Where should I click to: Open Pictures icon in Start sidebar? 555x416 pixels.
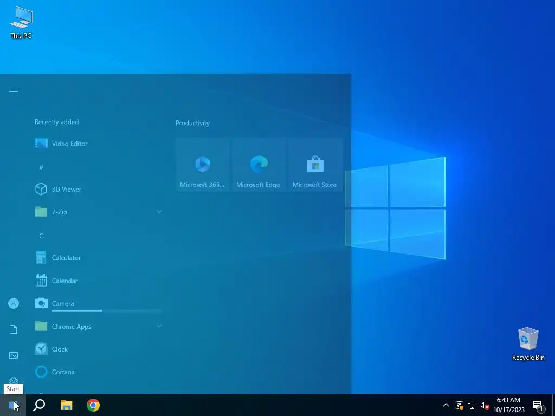(x=14, y=355)
